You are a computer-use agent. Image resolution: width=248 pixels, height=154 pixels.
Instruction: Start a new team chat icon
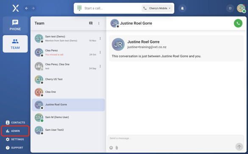(91, 23)
